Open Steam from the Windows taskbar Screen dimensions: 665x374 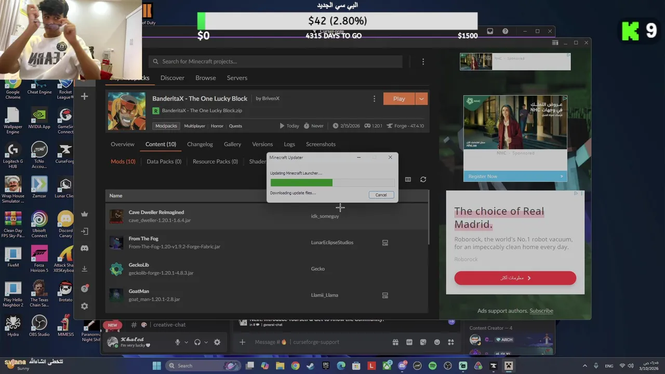pyautogui.click(x=311, y=366)
